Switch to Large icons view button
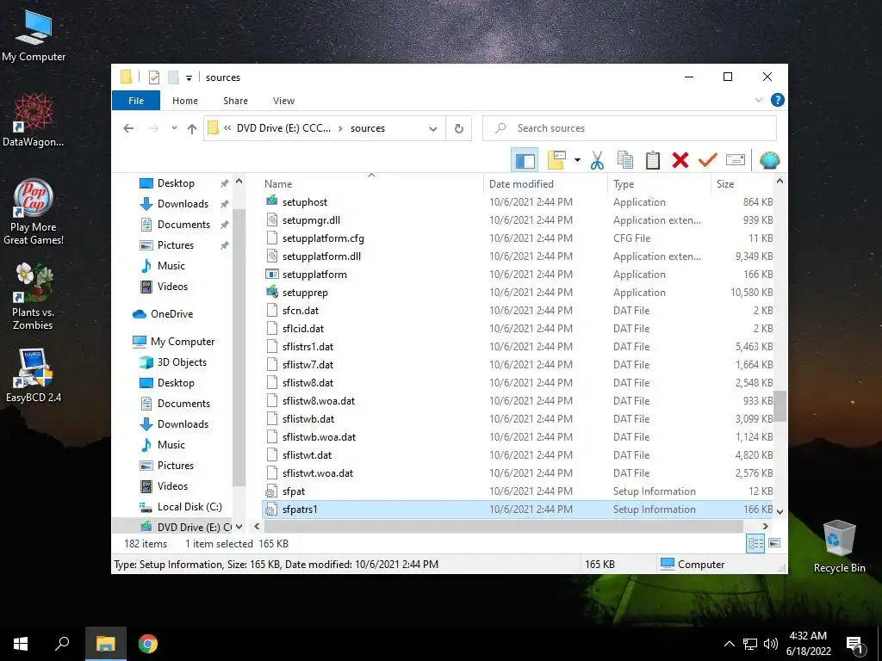 774,543
